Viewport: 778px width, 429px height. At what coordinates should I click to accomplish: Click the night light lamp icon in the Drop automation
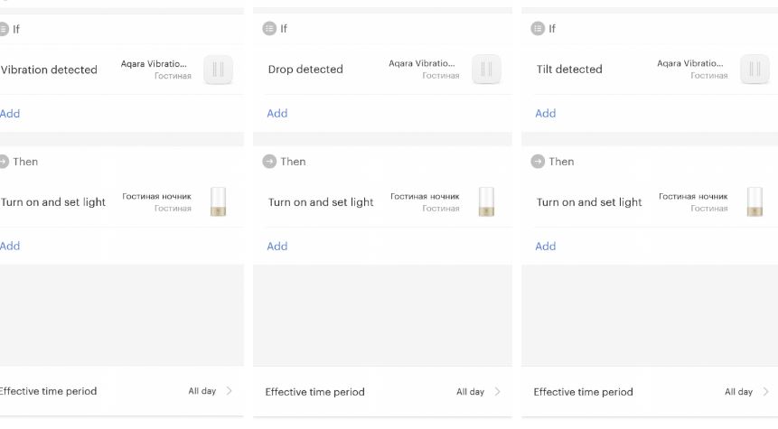pos(486,201)
